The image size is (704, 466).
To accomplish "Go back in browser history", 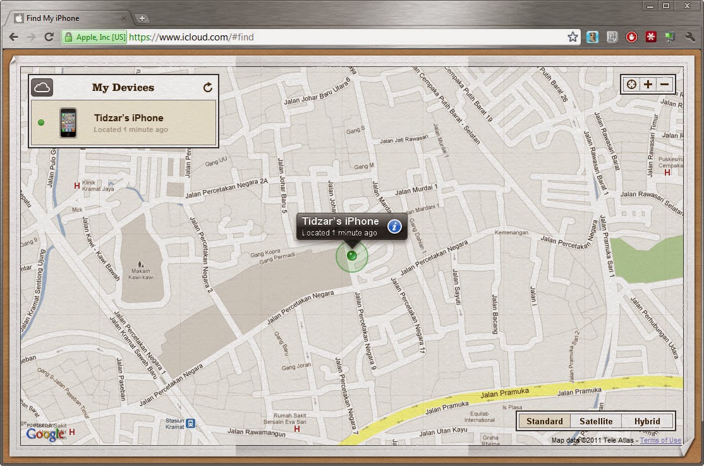I will [x=14, y=37].
